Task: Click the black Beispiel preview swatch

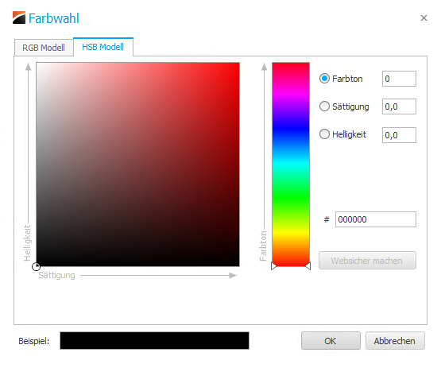Action: tap(154, 341)
